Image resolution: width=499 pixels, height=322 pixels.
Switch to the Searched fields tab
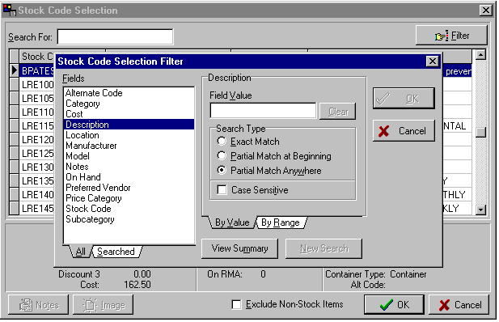pyautogui.click(x=116, y=252)
